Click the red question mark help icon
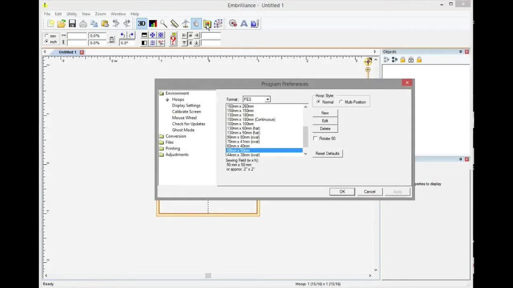The image size is (513, 288). [173, 40]
